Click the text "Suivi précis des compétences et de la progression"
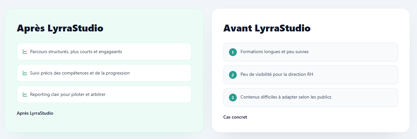The height and width of the screenshot is (139, 417). click(80, 73)
